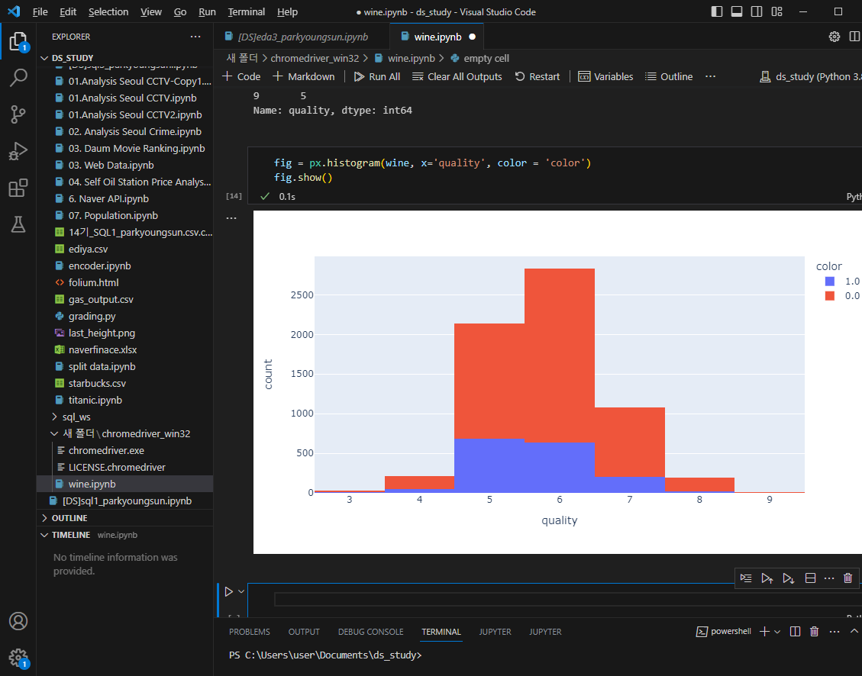Open the Terminal menu

pyautogui.click(x=247, y=11)
